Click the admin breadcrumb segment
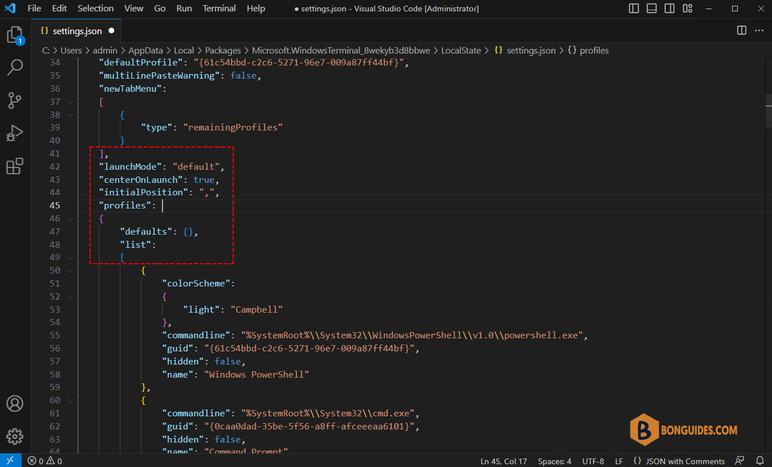Screen dimensions: 772x467 point(105,51)
